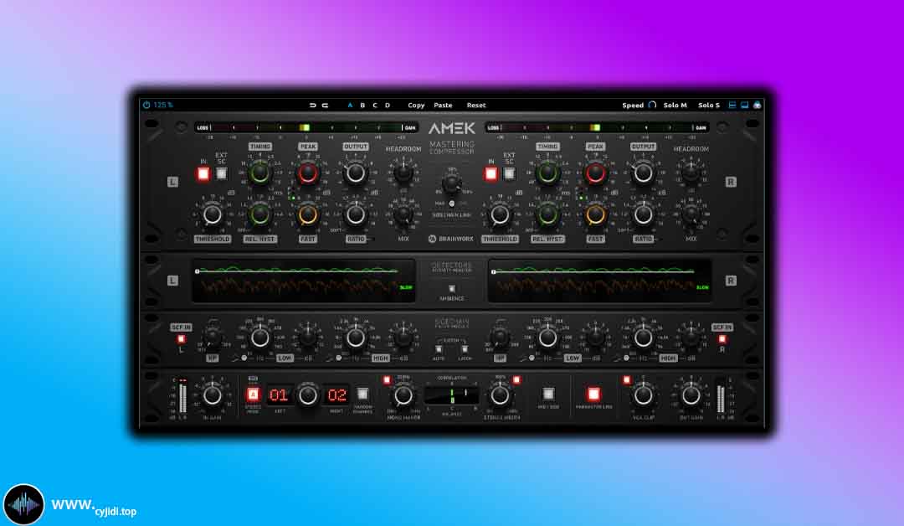Click the left channel Output knob
Screen dimensions: 904x526
pos(356,173)
